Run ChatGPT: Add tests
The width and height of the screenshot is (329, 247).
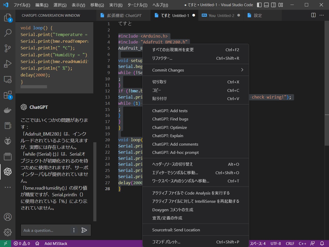coord(196,111)
